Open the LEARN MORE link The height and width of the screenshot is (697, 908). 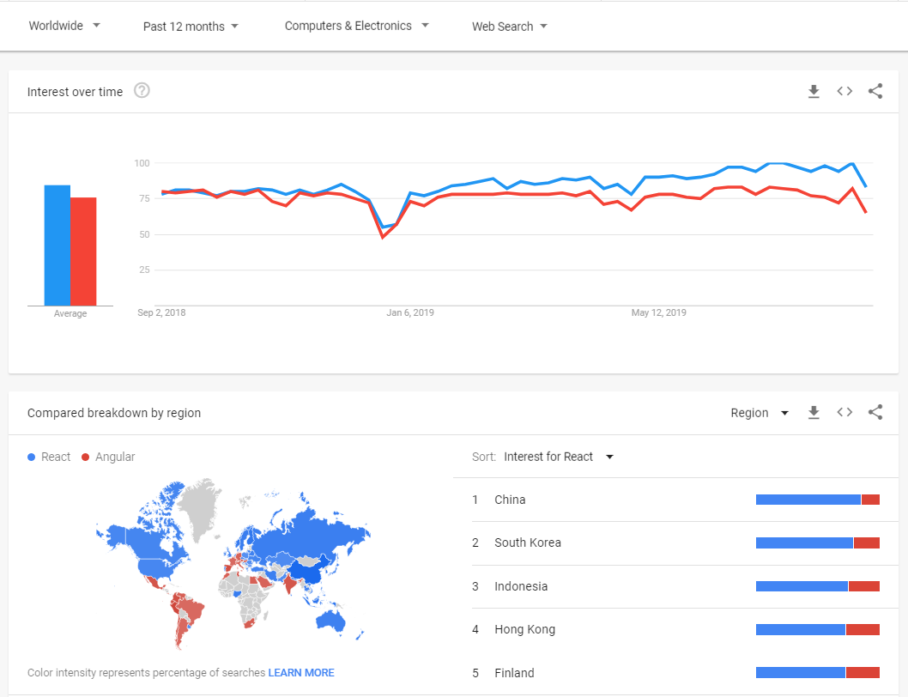(300, 673)
